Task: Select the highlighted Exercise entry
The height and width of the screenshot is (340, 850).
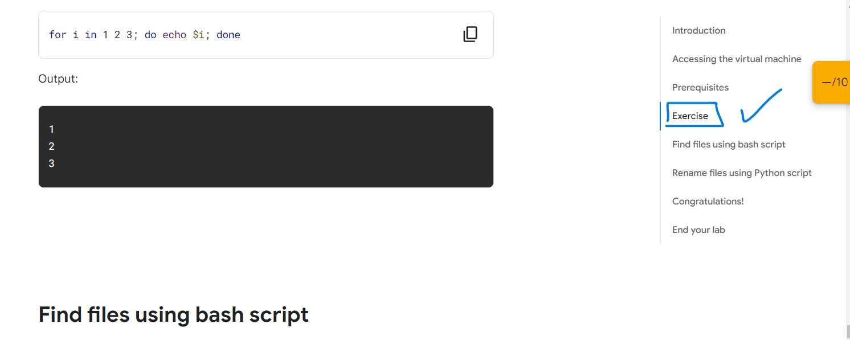Action: tap(689, 115)
